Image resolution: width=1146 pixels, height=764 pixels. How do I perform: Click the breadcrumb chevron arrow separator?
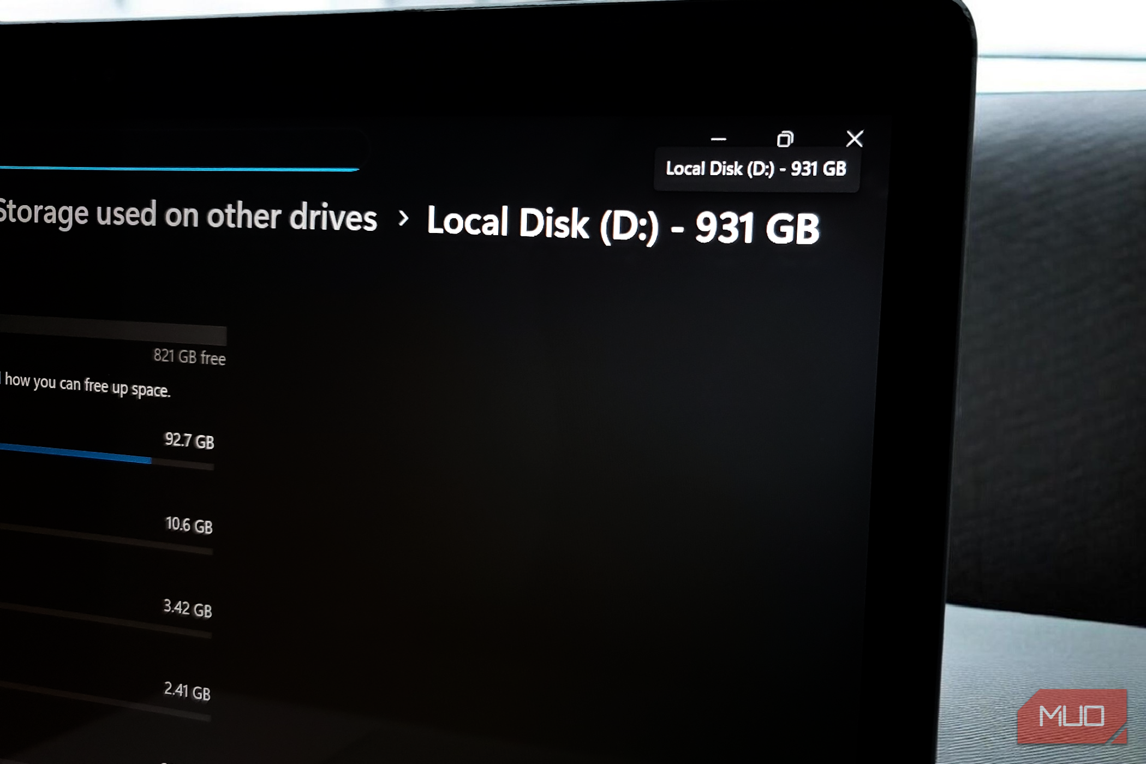[x=403, y=218]
